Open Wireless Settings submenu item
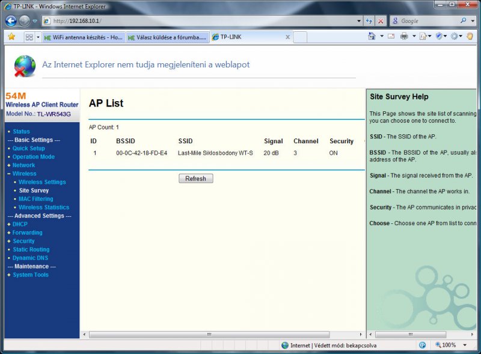Screen dimensions: 481x354 coord(42,182)
